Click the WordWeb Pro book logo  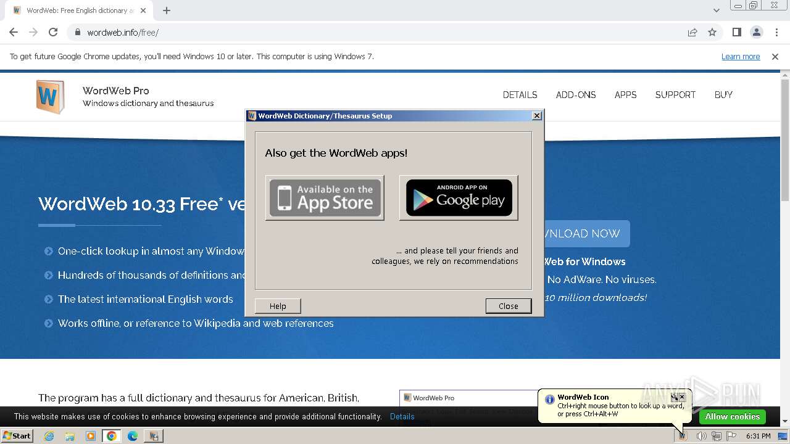point(50,97)
